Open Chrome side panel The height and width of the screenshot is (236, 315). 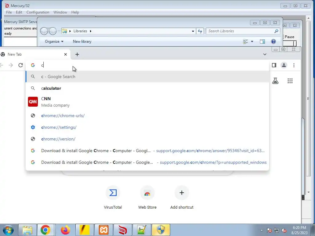[x=274, y=65]
